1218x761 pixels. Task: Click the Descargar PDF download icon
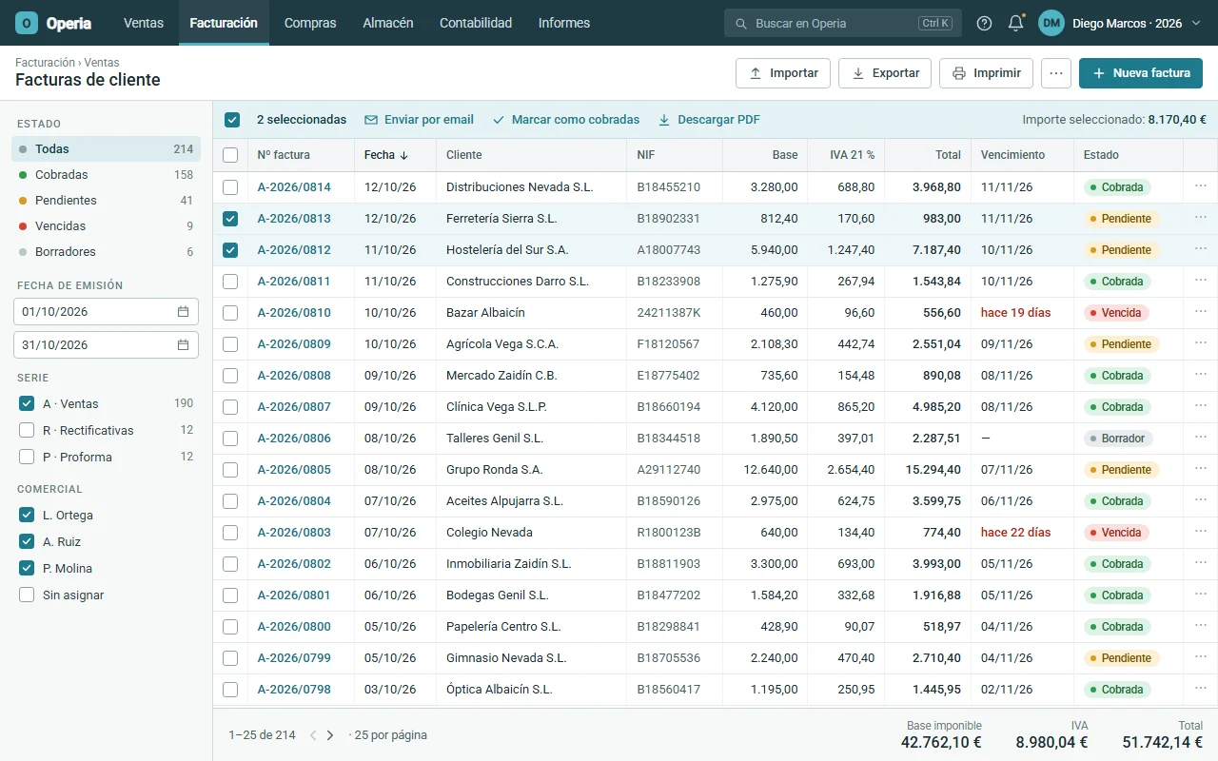[x=664, y=120]
